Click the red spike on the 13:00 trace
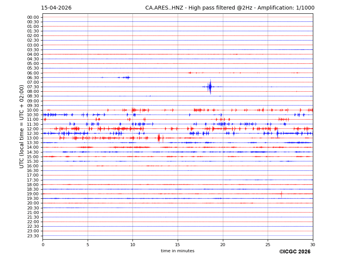355x266 pixels. coord(159,138)
